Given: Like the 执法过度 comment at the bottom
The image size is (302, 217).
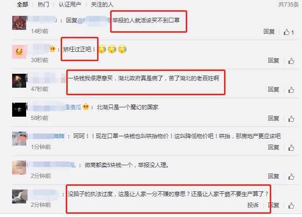Looking at the screenshot, I should [291, 205].
